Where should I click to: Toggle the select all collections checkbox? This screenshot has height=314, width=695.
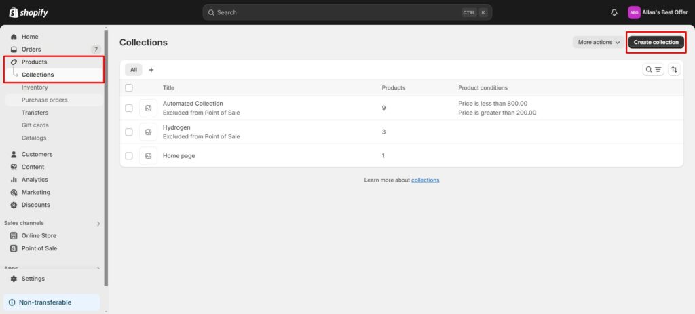[129, 87]
